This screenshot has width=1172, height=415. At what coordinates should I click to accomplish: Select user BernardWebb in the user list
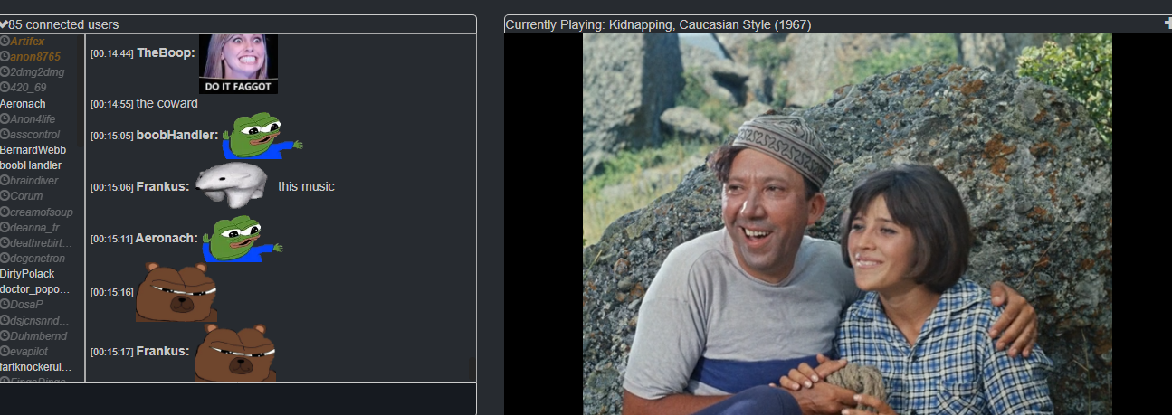click(33, 150)
